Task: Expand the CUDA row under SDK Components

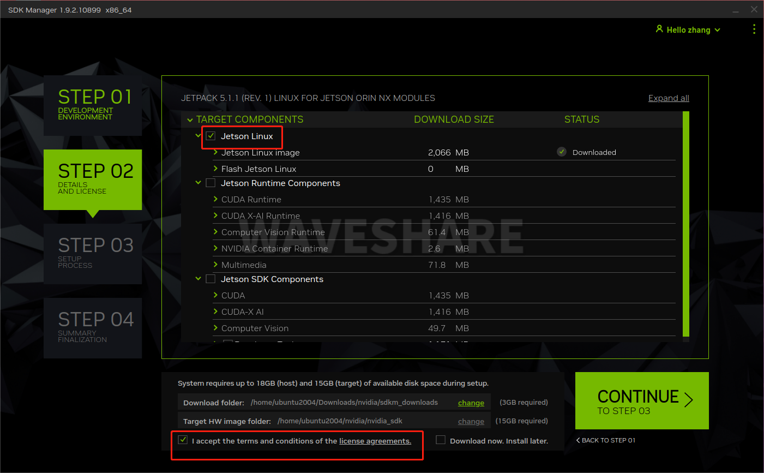Action: pos(215,295)
